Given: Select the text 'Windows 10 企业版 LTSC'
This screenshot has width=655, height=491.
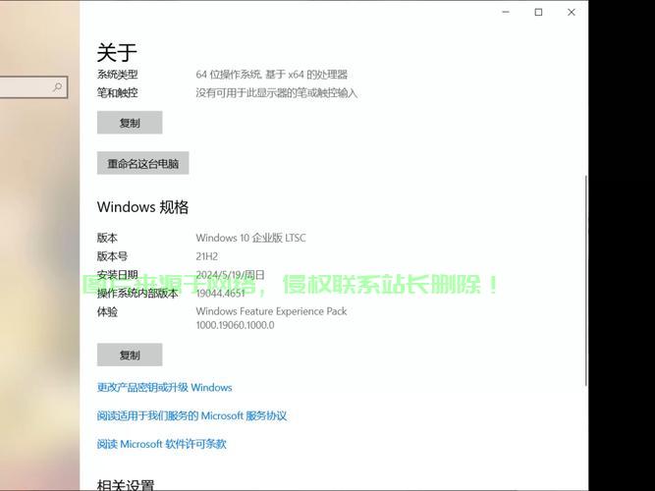Looking at the screenshot, I should click(x=250, y=238).
